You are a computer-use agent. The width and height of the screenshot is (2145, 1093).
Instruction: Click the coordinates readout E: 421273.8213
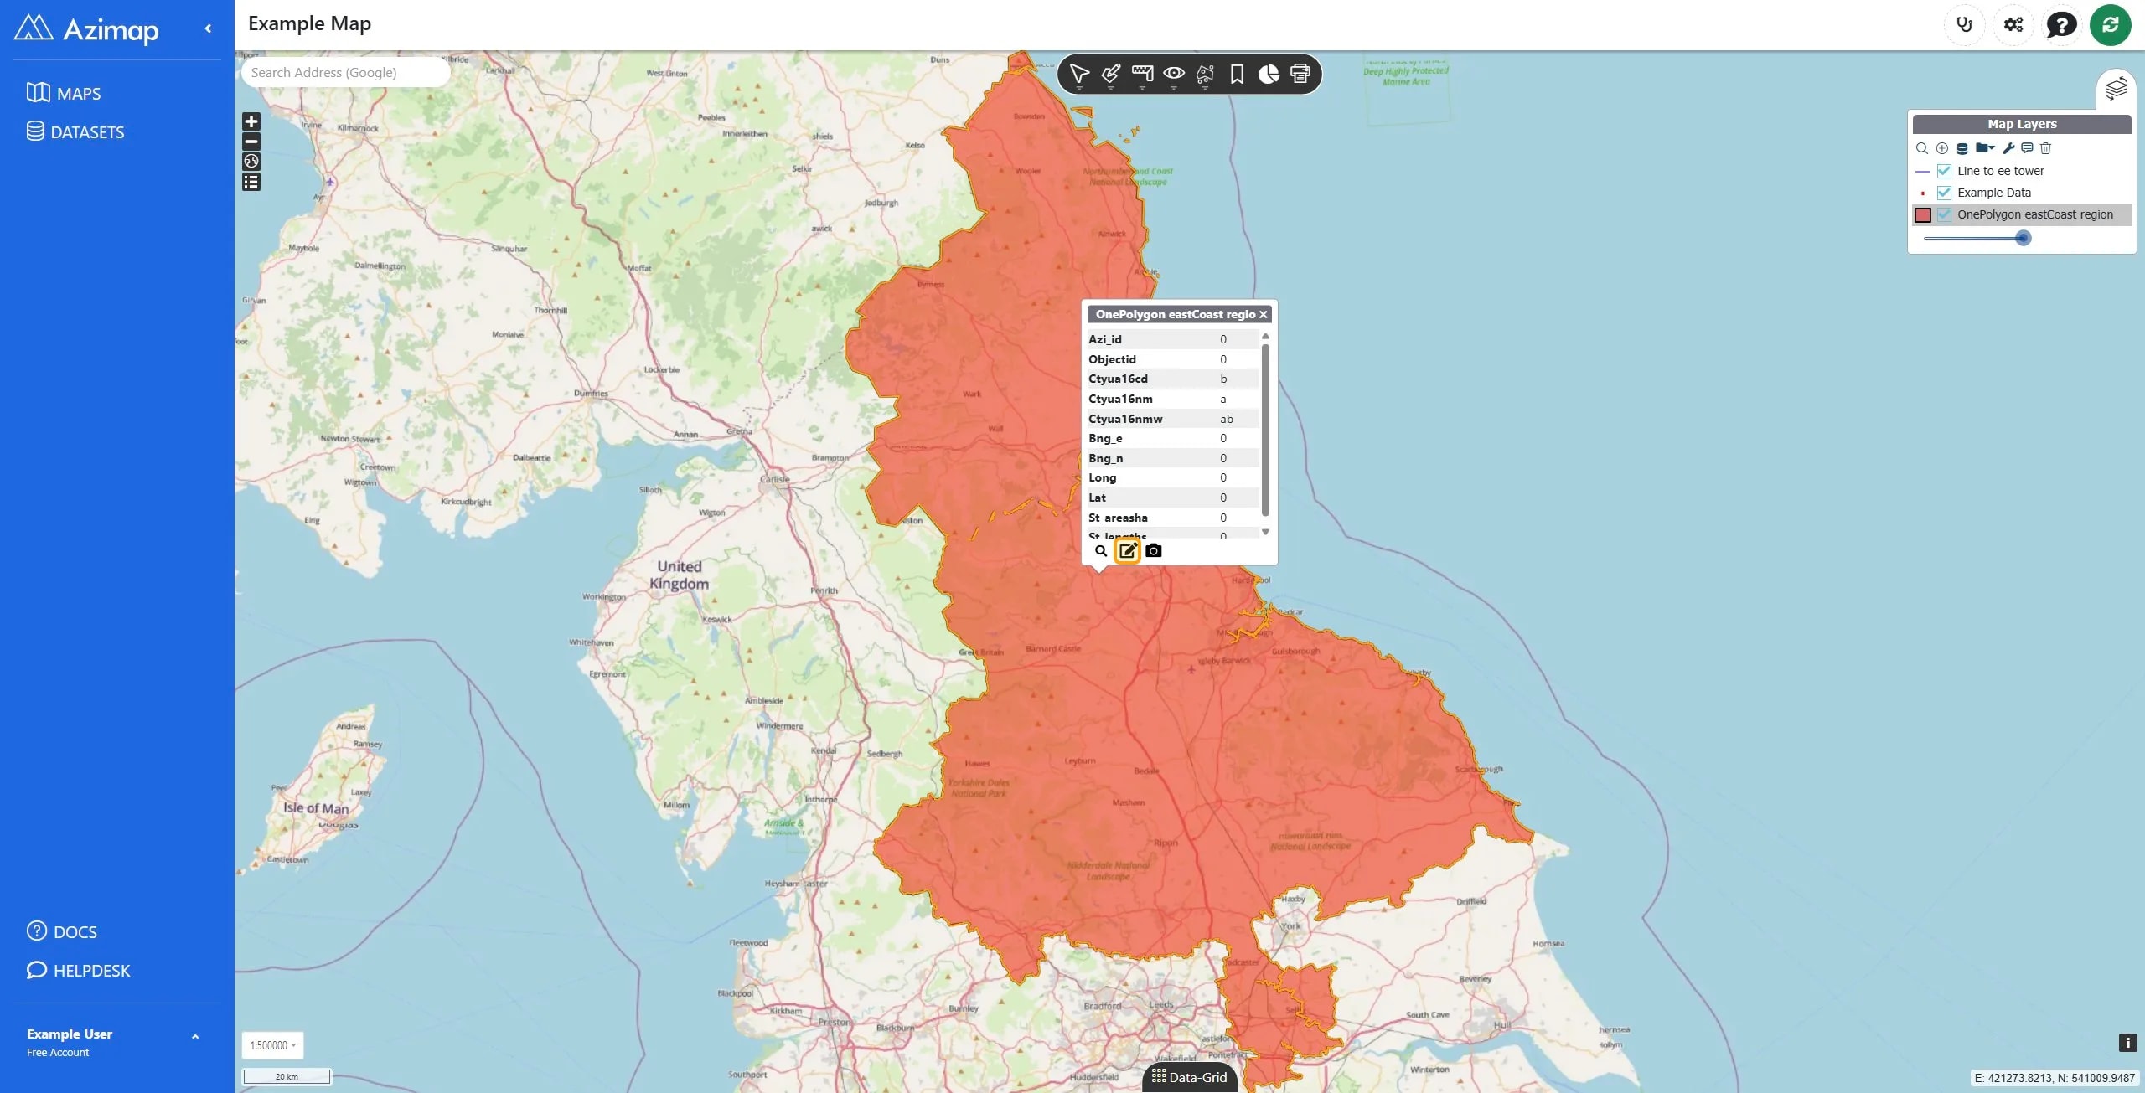[x=2054, y=1078]
